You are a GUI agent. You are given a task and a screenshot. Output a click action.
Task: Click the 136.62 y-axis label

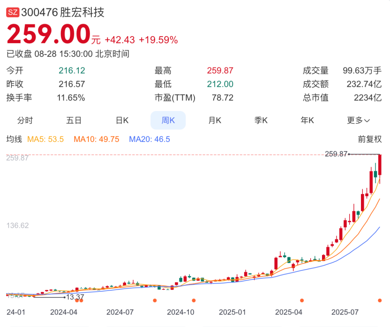pos(18,225)
